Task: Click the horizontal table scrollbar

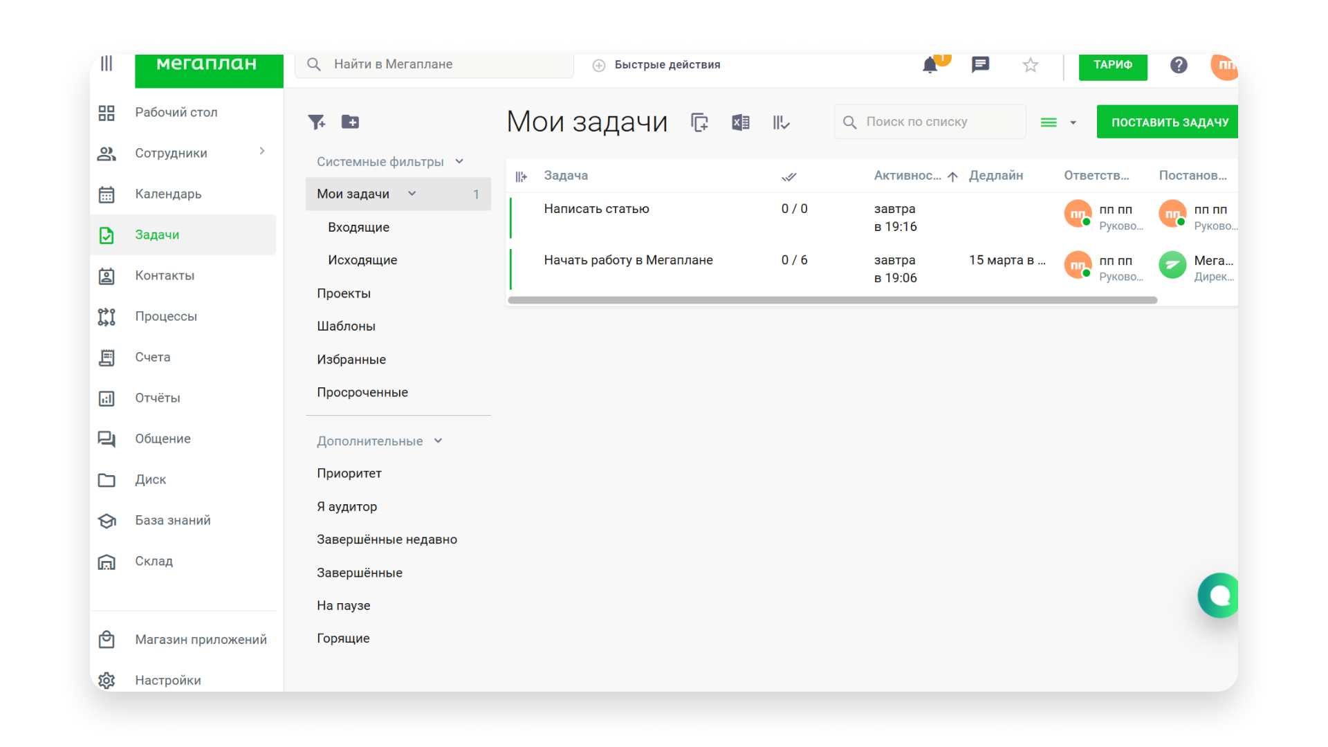Action: 832,300
